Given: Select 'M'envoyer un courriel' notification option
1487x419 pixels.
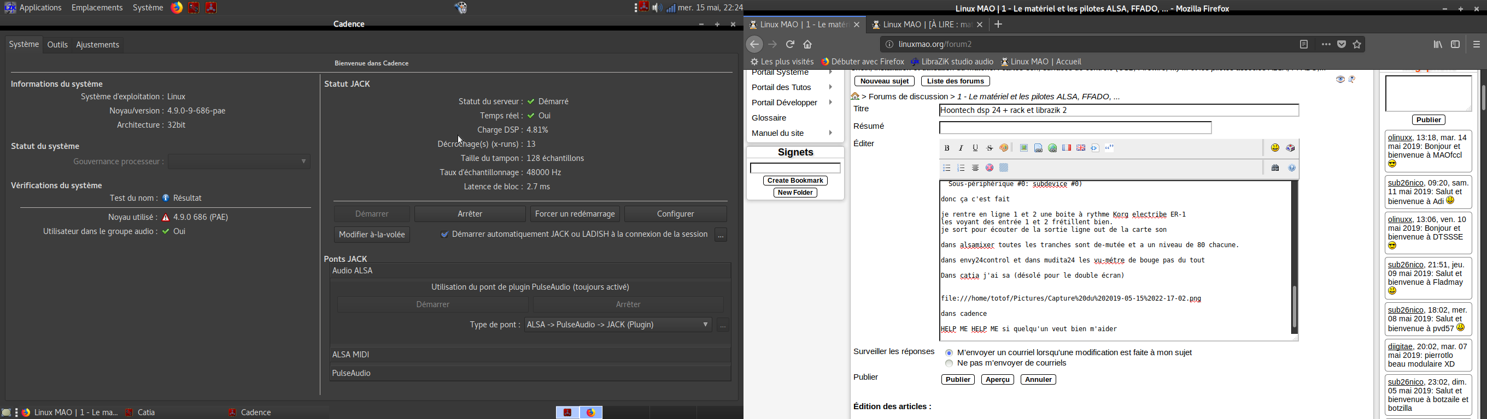Looking at the screenshot, I should (949, 353).
